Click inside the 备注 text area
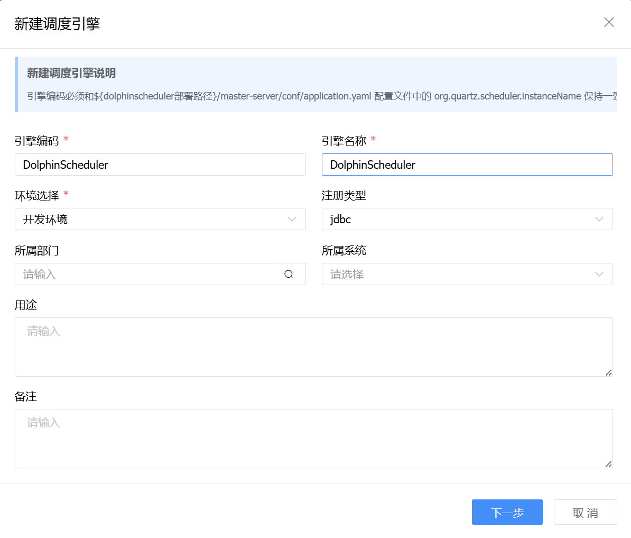Image resolution: width=631 pixels, height=538 pixels. tap(313, 439)
